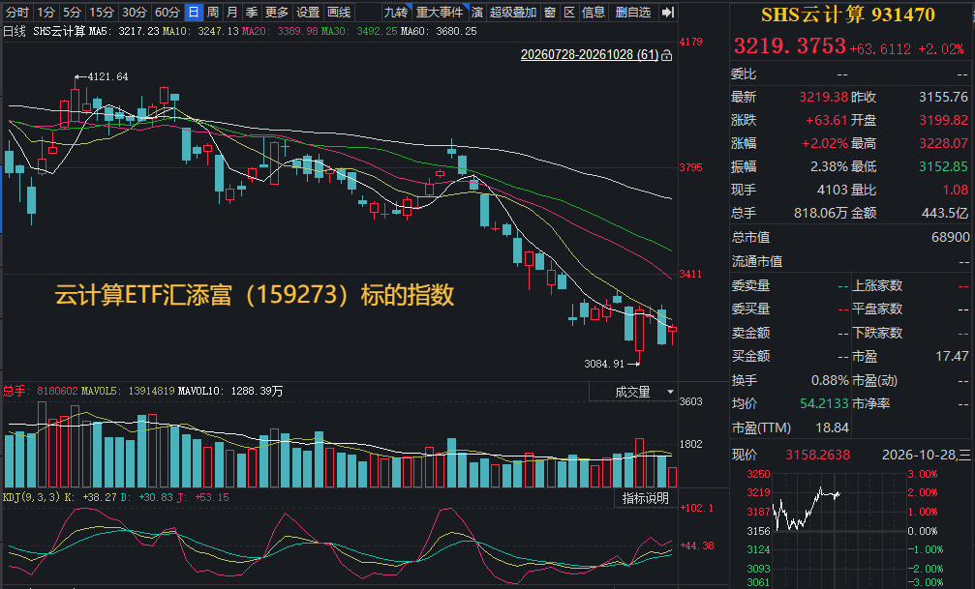Toggle the 九转 indicator
This screenshot has height=589, width=975.
coord(395,13)
